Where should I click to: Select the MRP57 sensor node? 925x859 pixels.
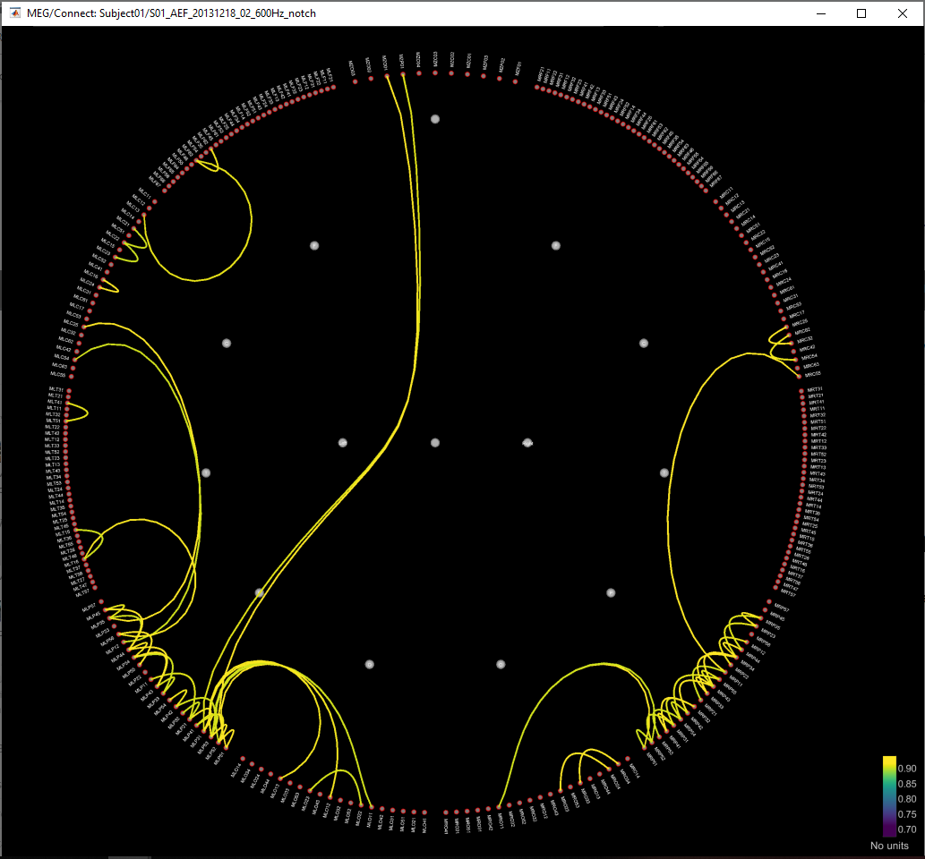point(769,602)
